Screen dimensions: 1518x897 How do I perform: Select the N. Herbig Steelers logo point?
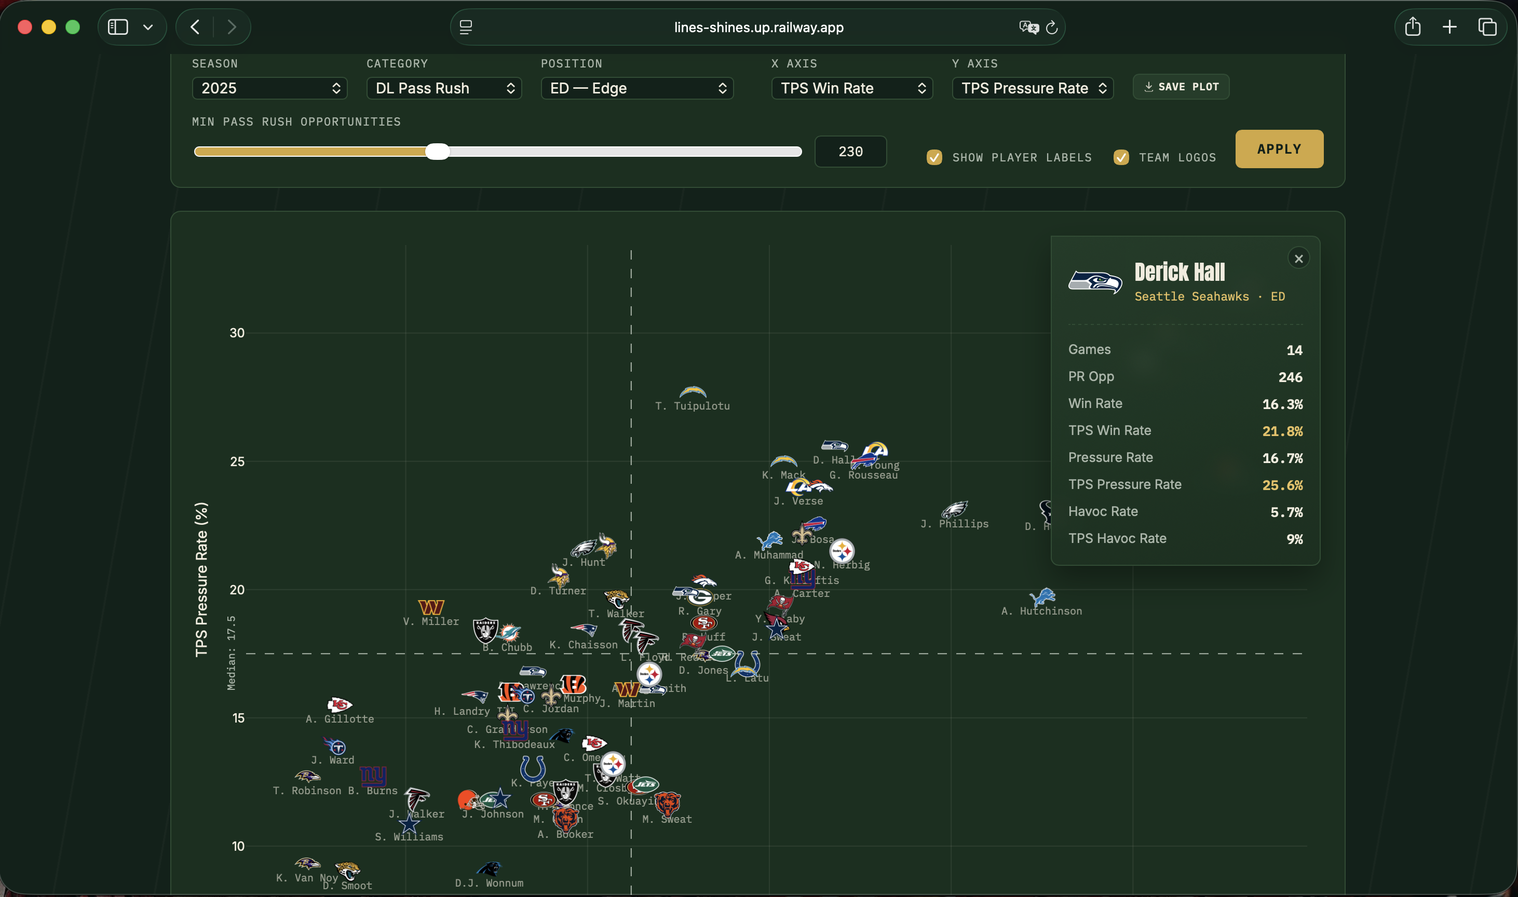[x=842, y=551]
